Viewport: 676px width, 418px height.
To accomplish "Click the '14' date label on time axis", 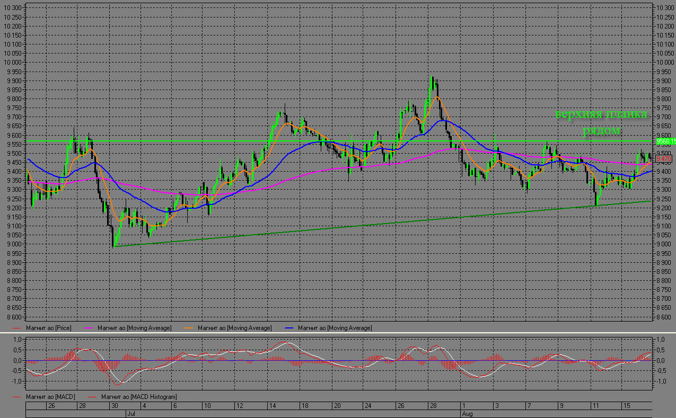I will (x=273, y=406).
